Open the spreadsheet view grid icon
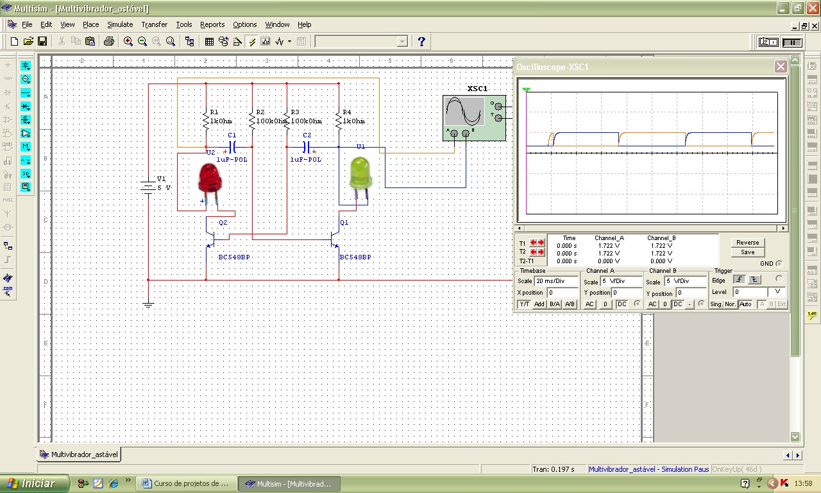821x493 pixels. (209, 42)
